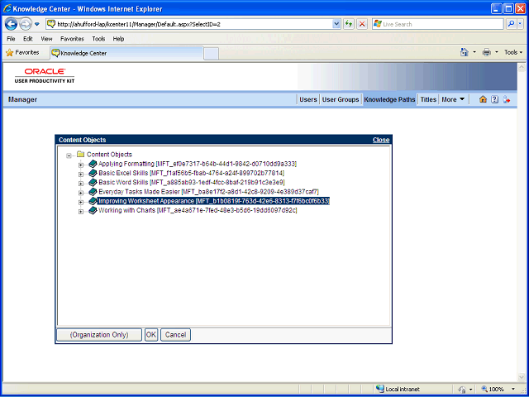Viewport: 529px width, 397px height.
Task: Expand the Applying Formatting node
Action: (x=81, y=165)
